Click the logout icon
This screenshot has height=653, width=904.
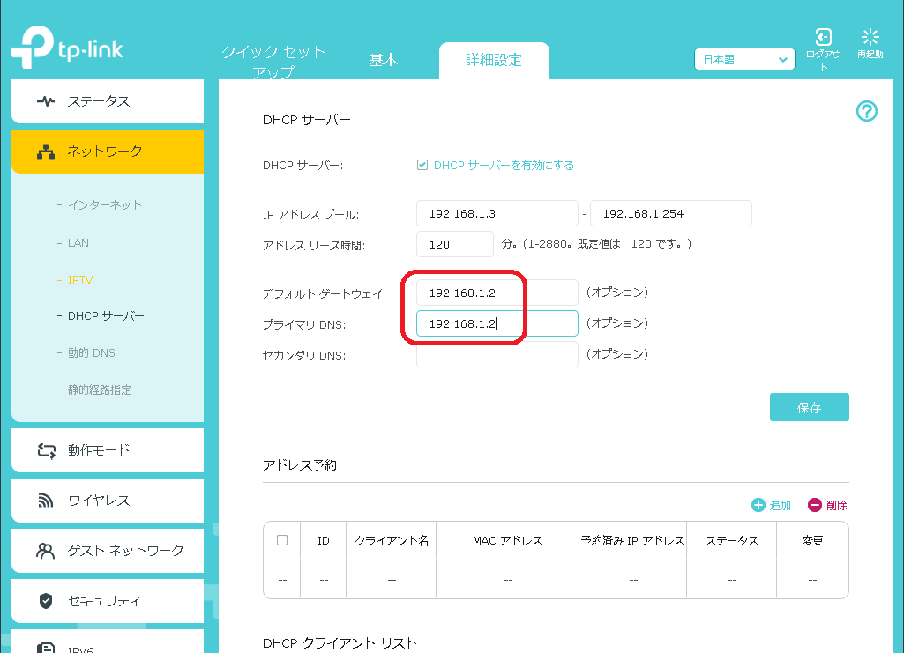(x=823, y=37)
